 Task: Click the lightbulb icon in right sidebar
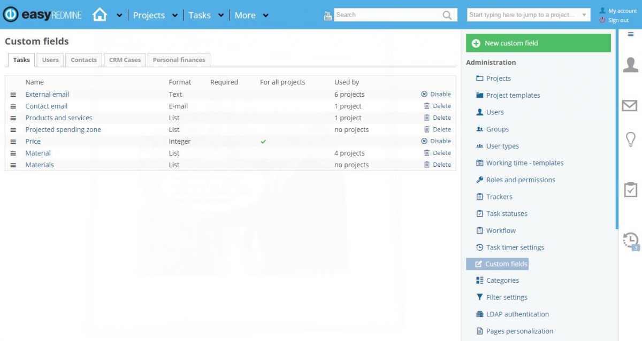tap(630, 139)
